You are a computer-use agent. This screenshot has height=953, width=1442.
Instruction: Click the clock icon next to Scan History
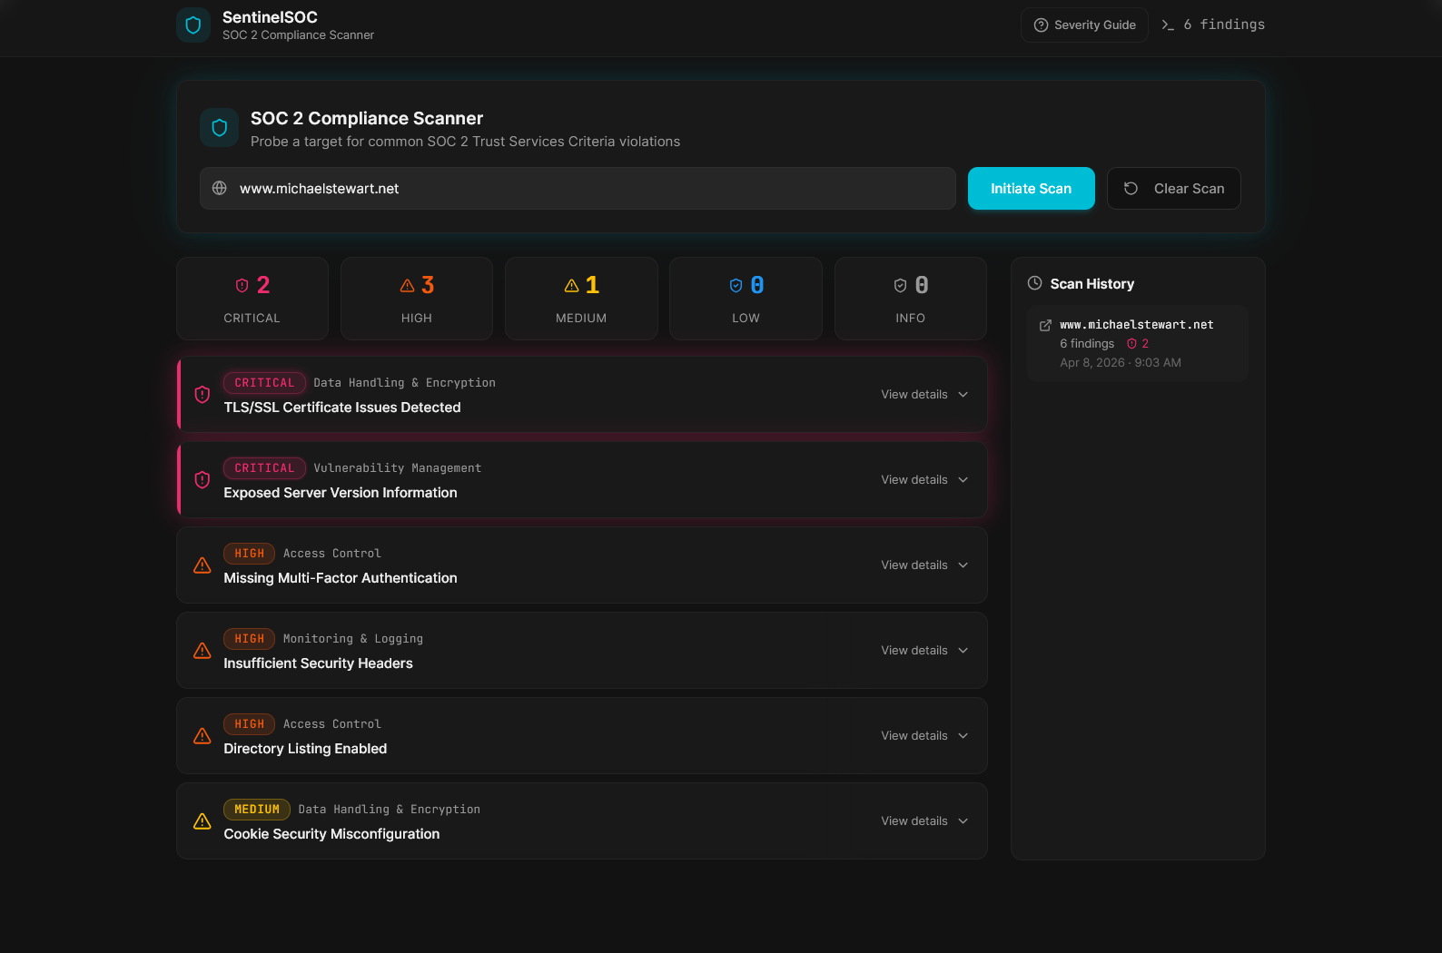[1034, 283]
